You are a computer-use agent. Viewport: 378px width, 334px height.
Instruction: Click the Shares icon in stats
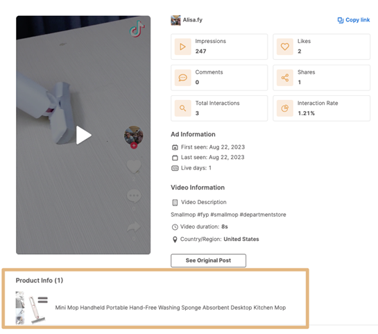click(x=284, y=78)
